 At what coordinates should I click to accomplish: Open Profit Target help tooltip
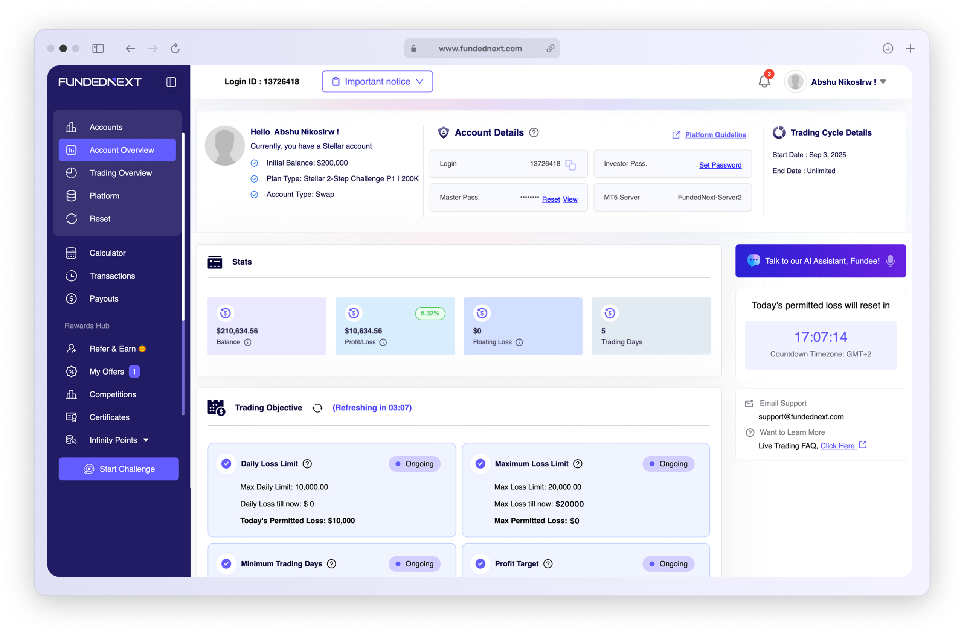tap(548, 564)
